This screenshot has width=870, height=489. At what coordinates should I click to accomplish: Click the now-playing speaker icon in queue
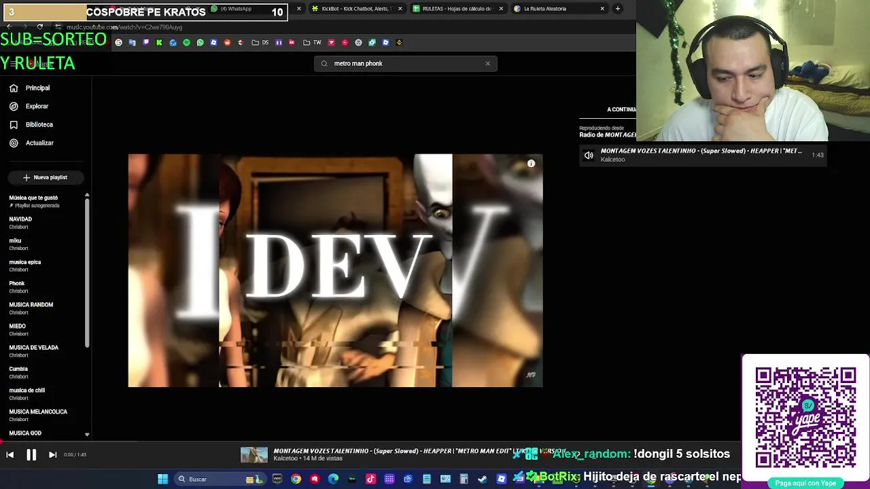pyautogui.click(x=589, y=155)
